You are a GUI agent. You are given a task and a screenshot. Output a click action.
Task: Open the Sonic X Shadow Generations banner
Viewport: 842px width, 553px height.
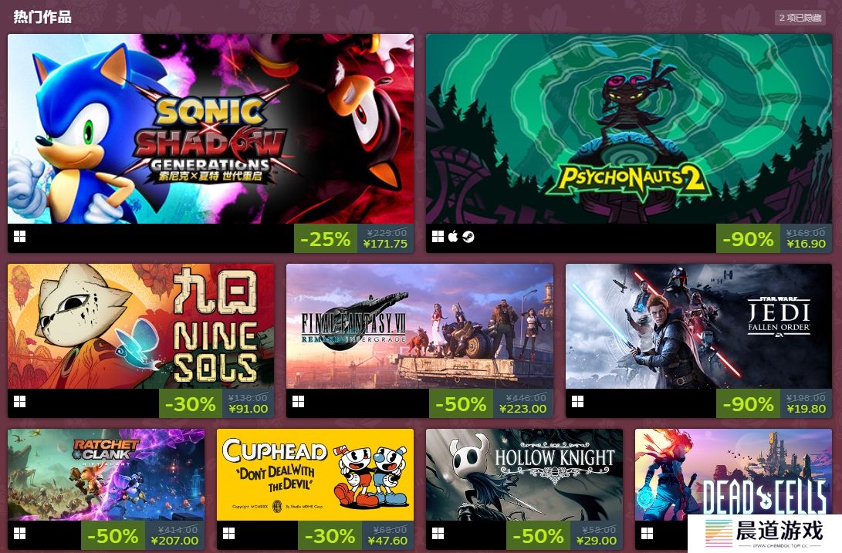pos(211,129)
